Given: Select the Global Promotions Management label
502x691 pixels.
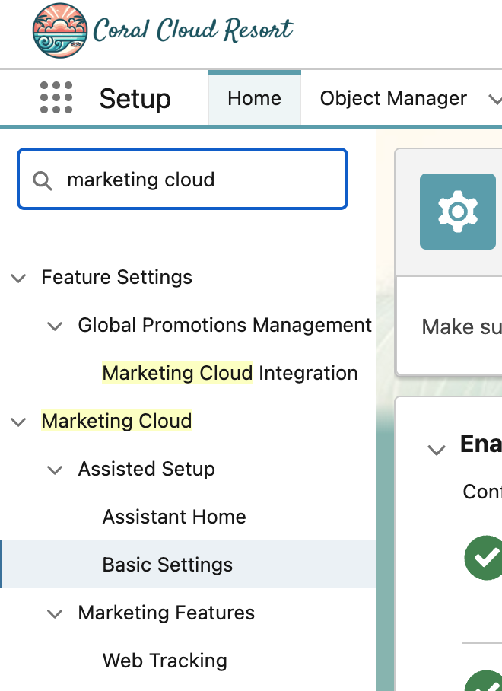Looking at the screenshot, I should (224, 326).
